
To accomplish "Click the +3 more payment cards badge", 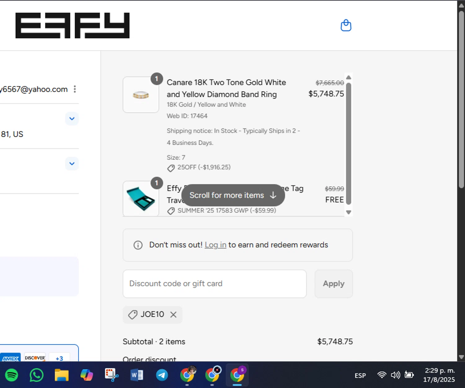I will pos(59,358).
